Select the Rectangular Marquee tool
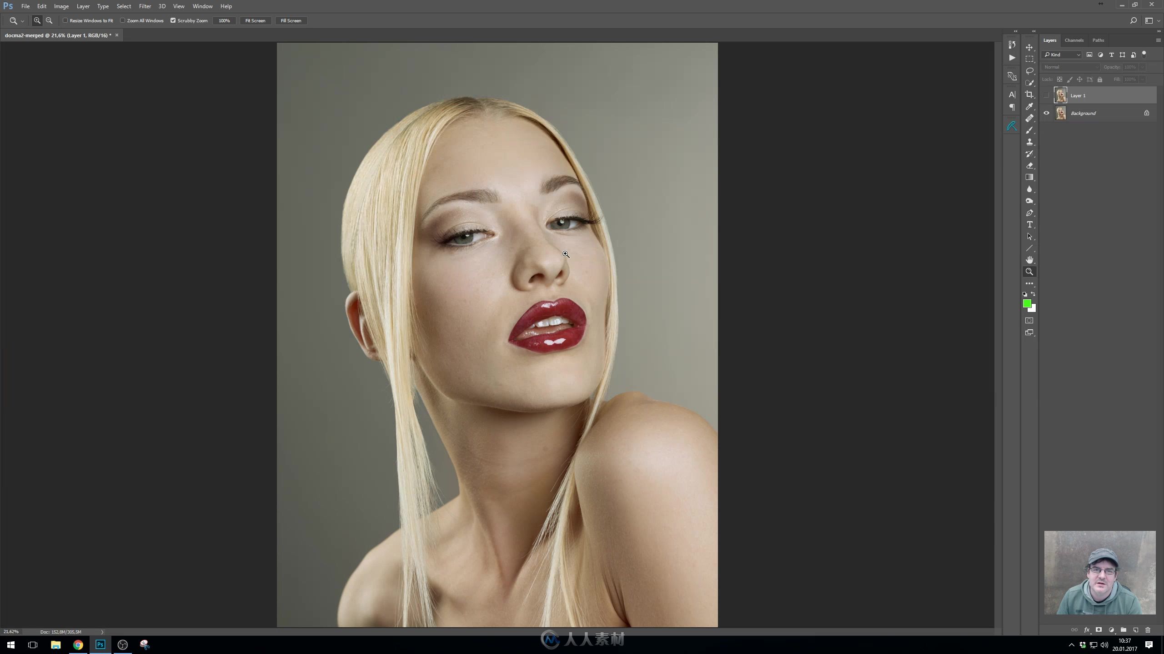The image size is (1164, 654). 1029,59
